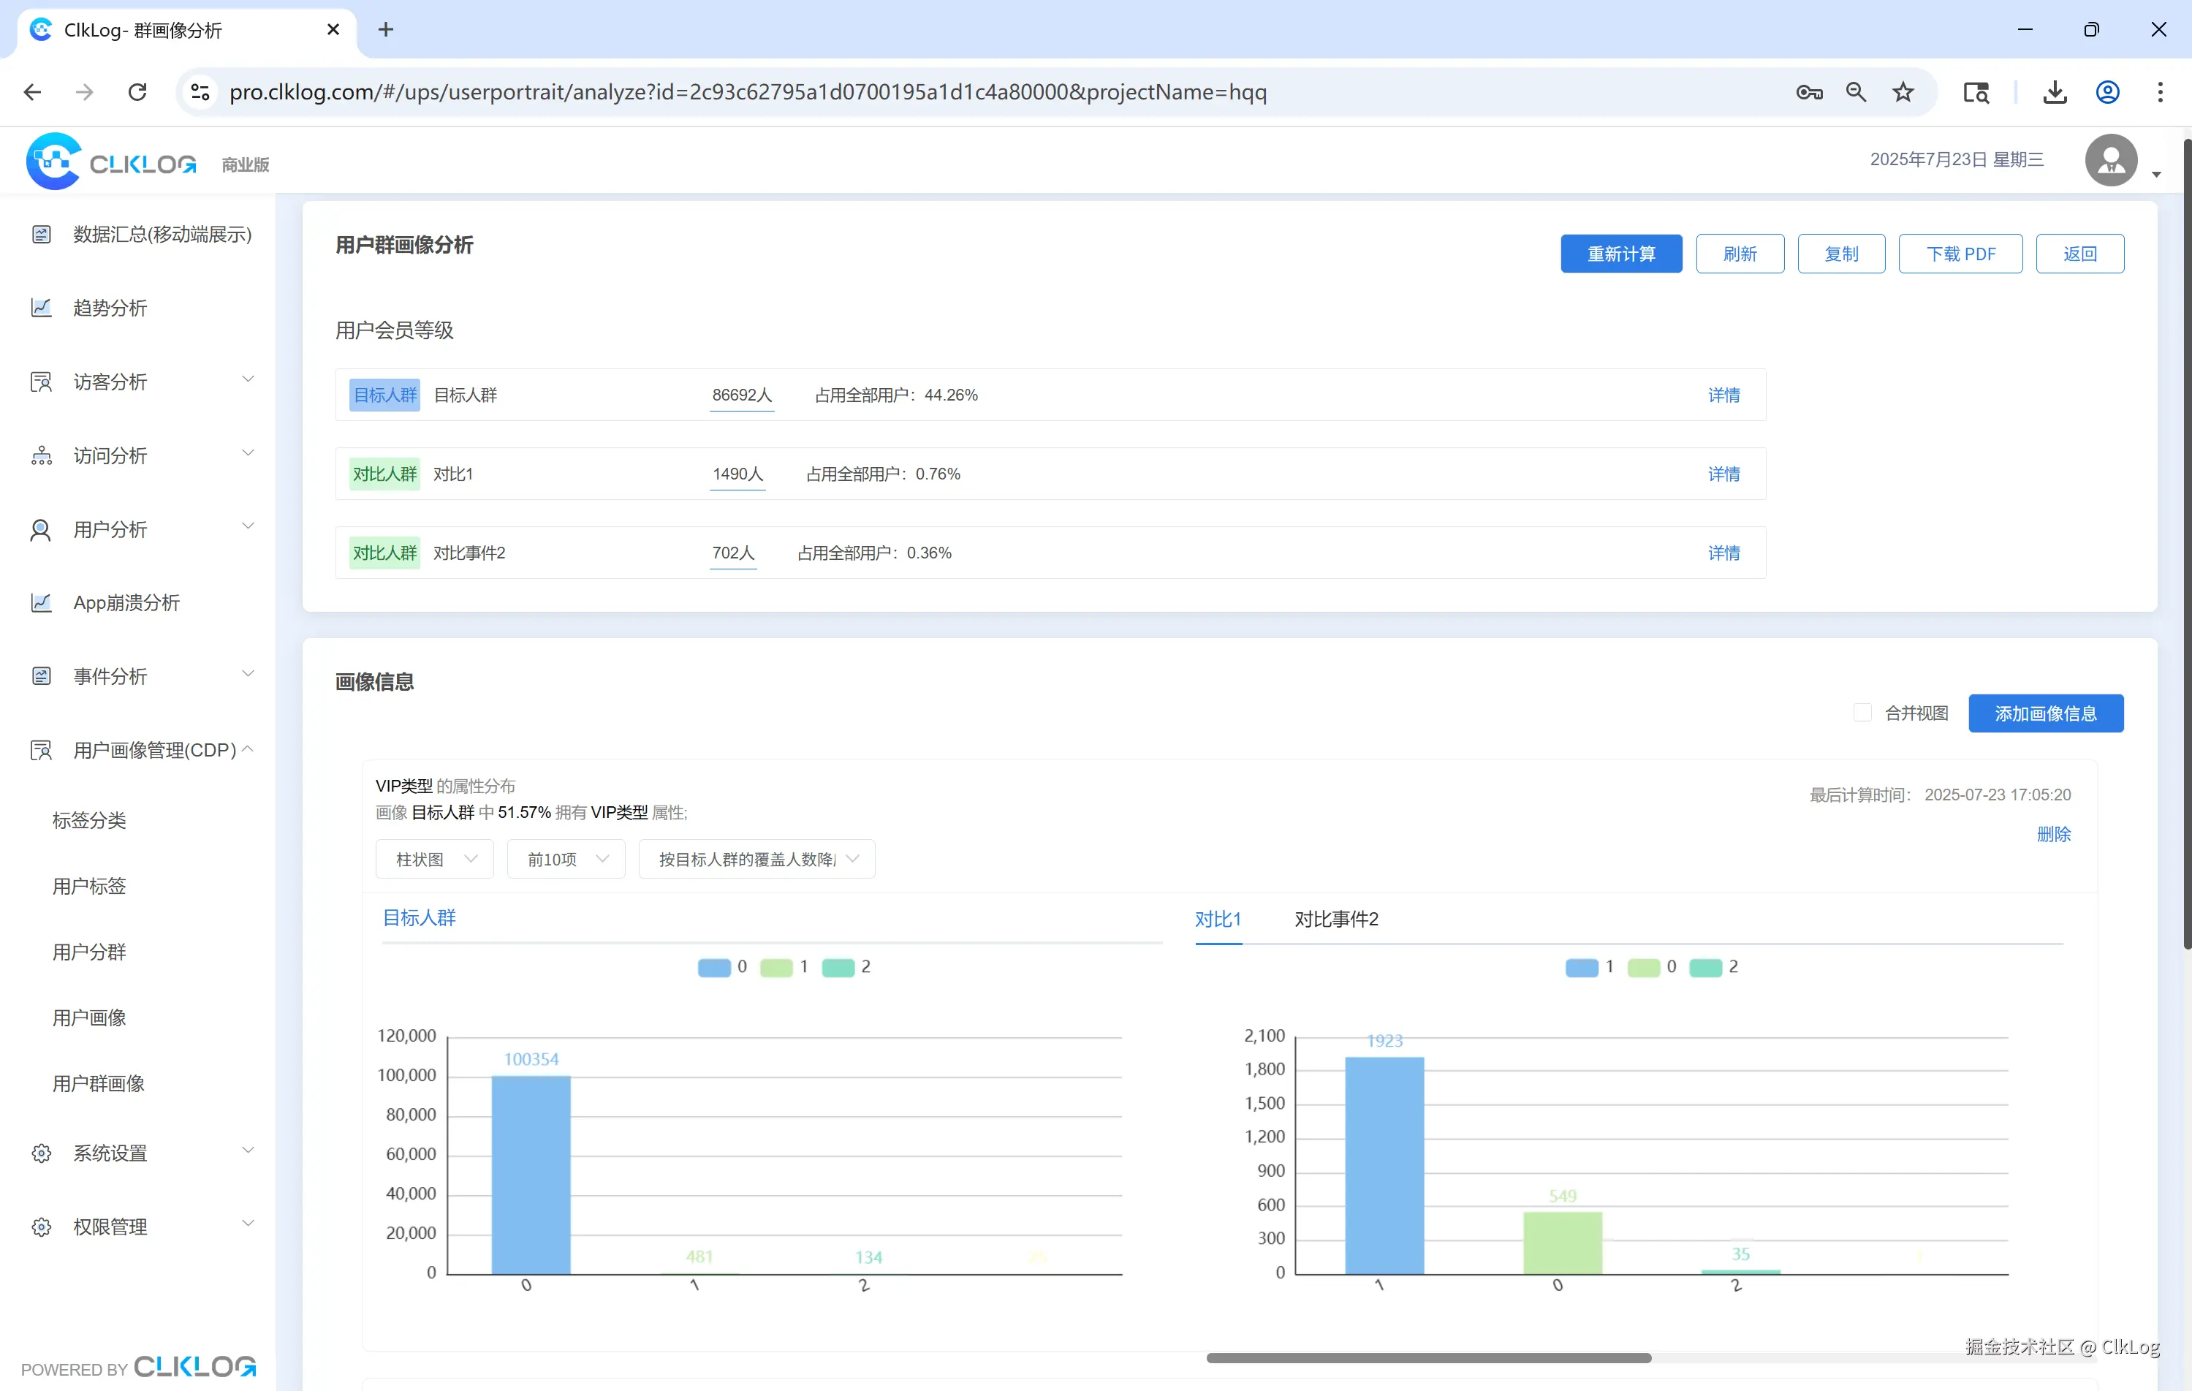The width and height of the screenshot is (2192, 1391).
Task: Click the 用户分析 person icon
Action: [41, 530]
